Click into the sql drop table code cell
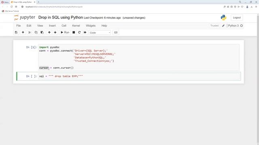The height and width of the screenshot is (145, 259). pyautogui.click(x=139, y=76)
